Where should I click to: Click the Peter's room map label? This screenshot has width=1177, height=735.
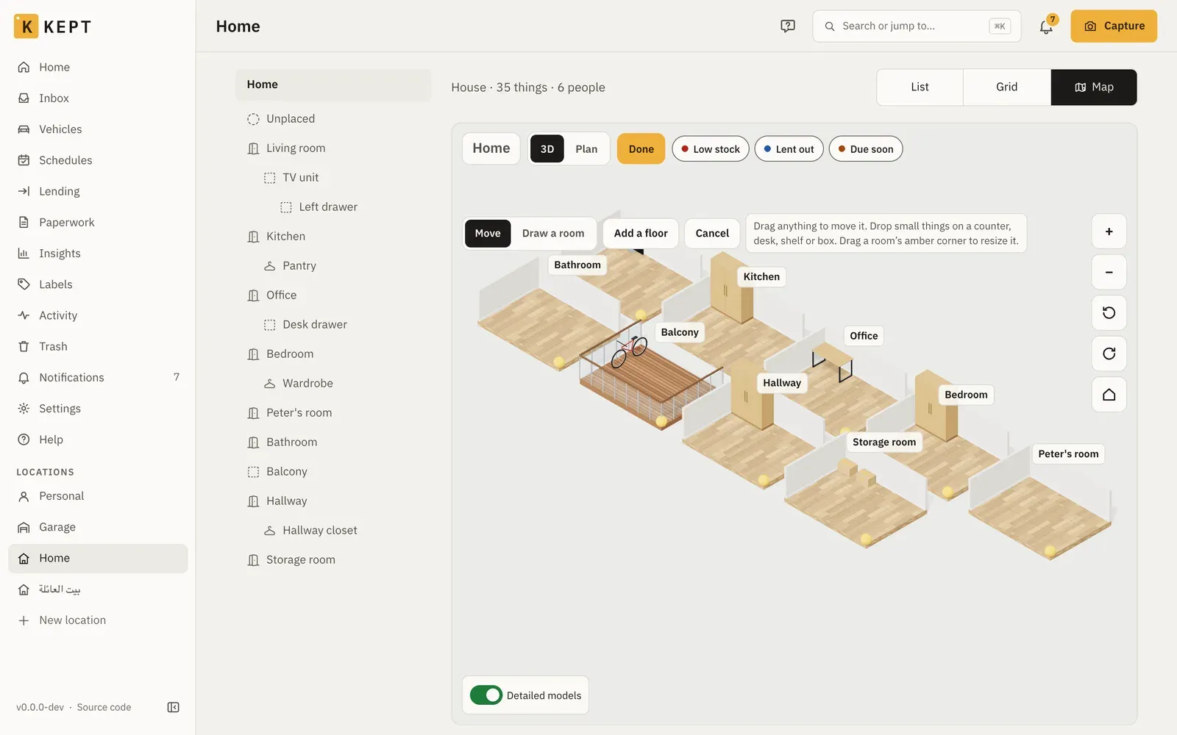(1068, 454)
